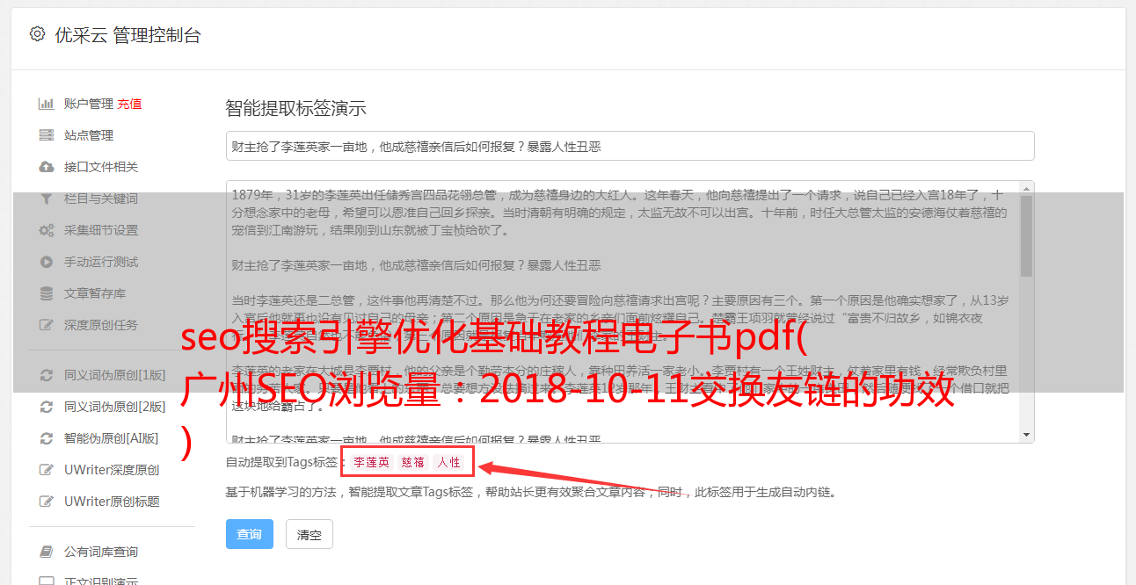Click the blue 查询 button
Screen dimensions: 1136x585
[x=250, y=534]
